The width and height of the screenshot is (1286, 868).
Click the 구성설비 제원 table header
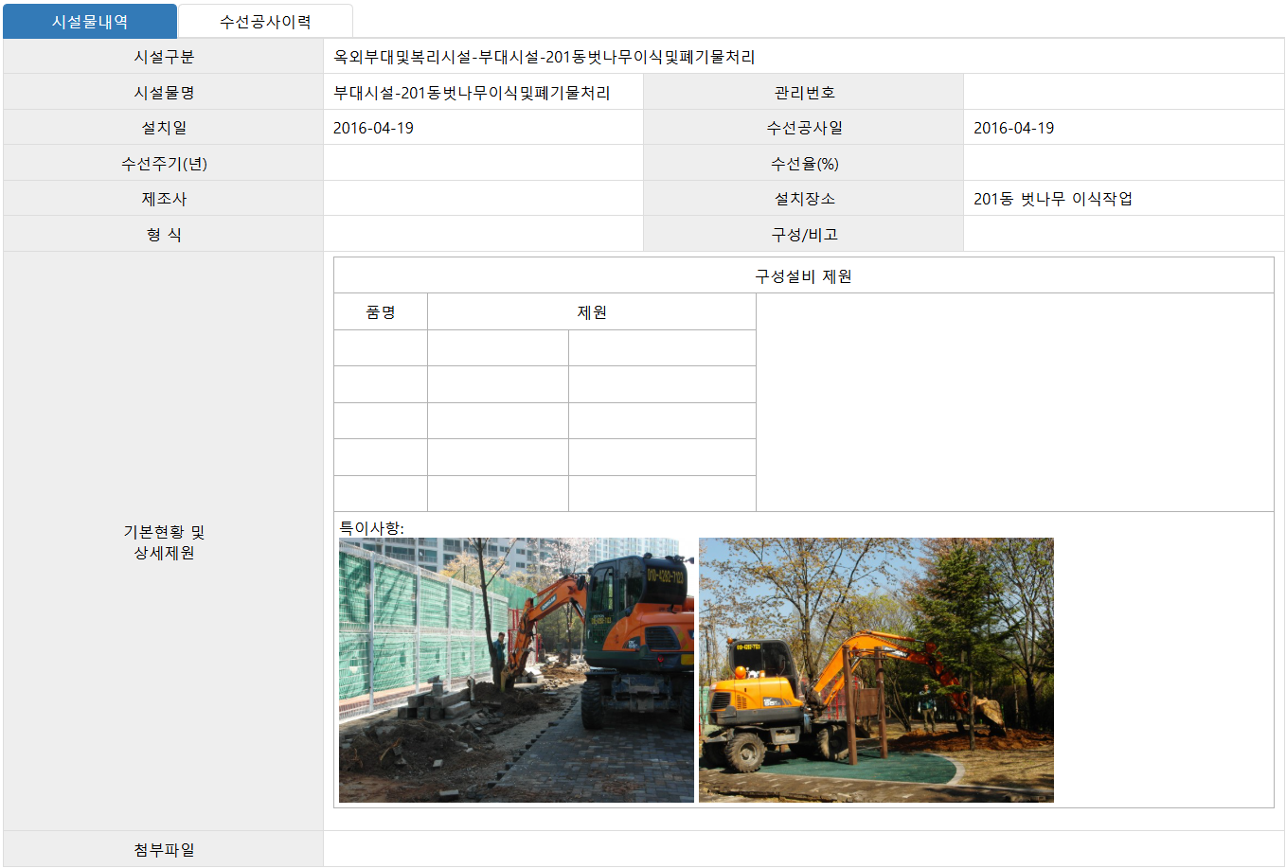pos(803,276)
